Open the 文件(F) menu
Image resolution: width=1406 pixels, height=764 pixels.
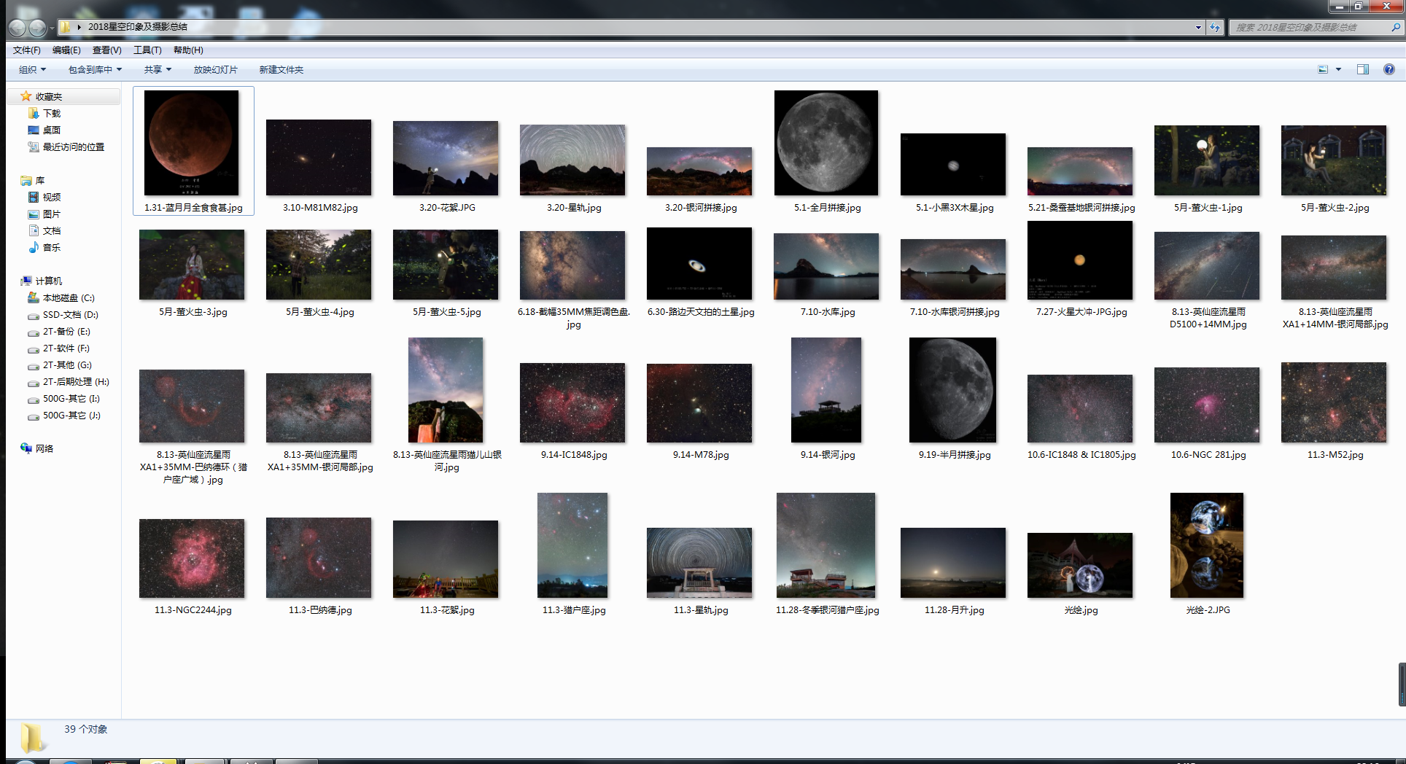click(x=27, y=50)
